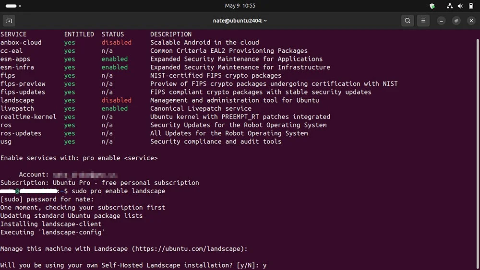Open a new terminal tab
Image resolution: width=480 pixels, height=270 pixels.
9,21
